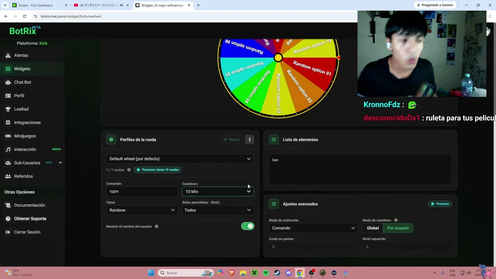496x279 pixels.
Task: Open the Roles permitidos Todos dropdown
Action: (218, 210)
